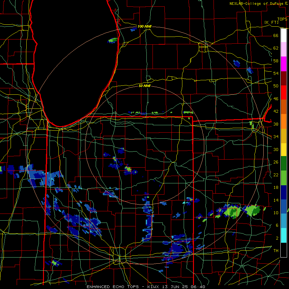Click the "TOPS" legend title
The image size is (289, 289).
point(282,19)
